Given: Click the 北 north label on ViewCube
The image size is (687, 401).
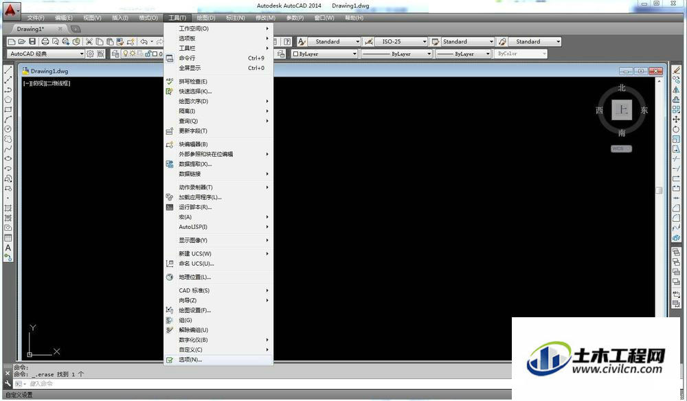Looking at the screenshot, I should (x=622, y=88).
